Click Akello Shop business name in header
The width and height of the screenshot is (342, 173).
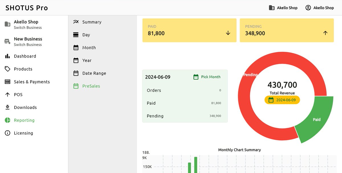(x=287, y=8)
